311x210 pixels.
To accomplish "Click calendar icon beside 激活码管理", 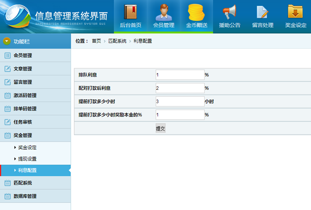I will 7,95.
